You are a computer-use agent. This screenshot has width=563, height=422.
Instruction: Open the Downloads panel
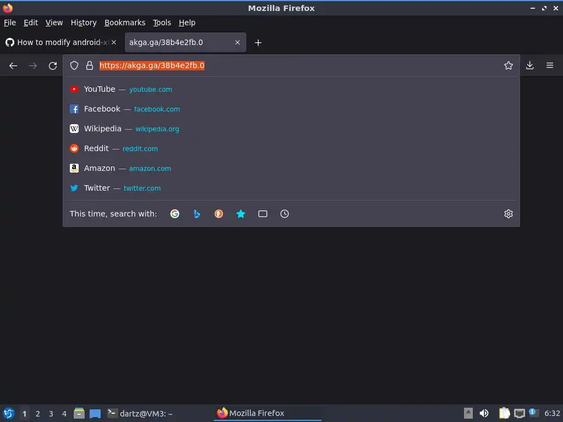[x=529, y=65]
